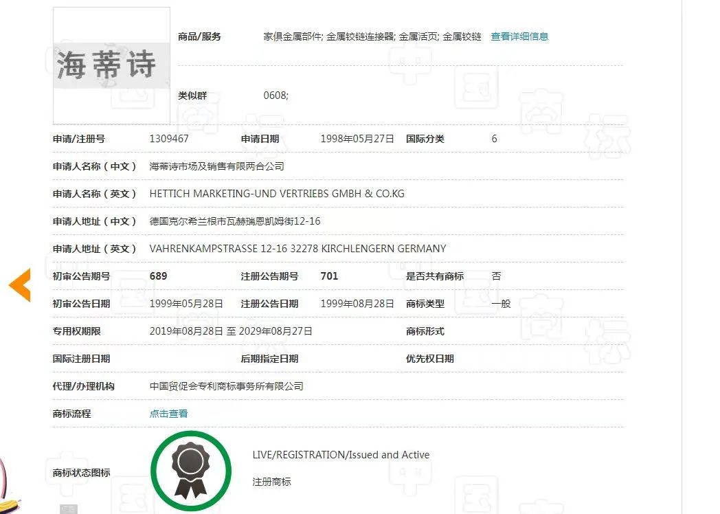Select the similar group value 0608;

click(x=276, y=96)
